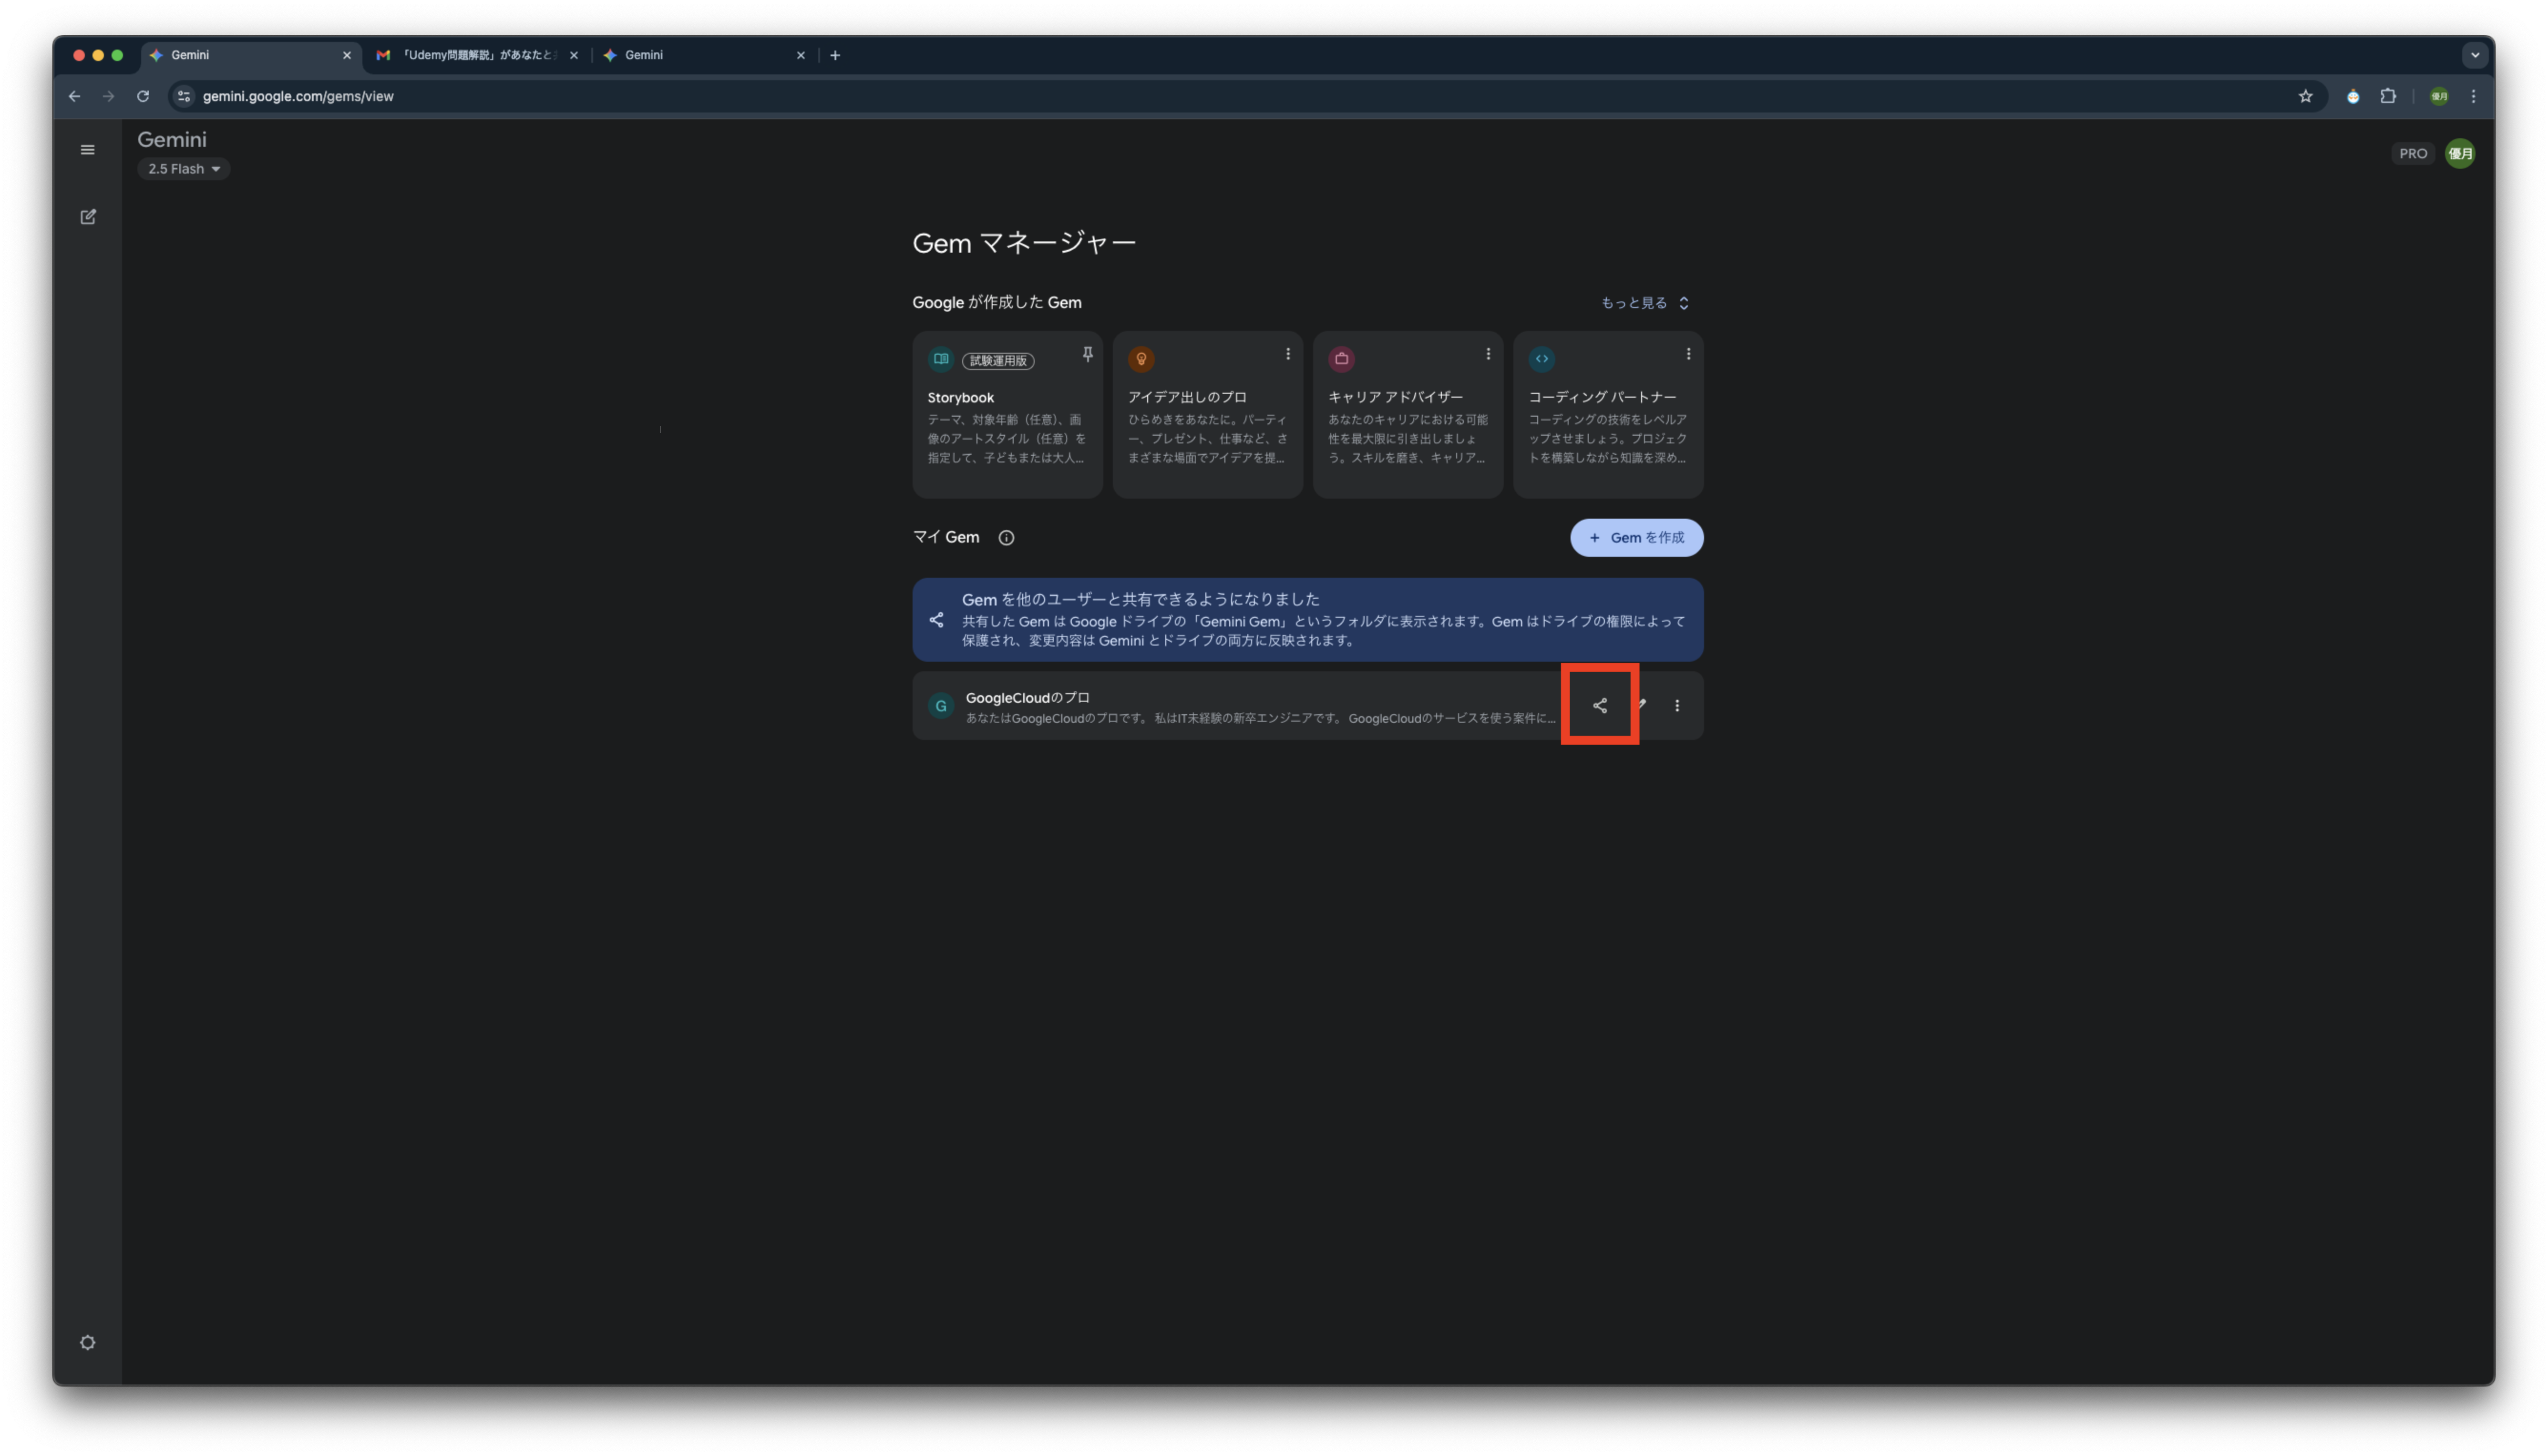Select the first Gemini tab
2548x1456 pixels.
point(250,55)
